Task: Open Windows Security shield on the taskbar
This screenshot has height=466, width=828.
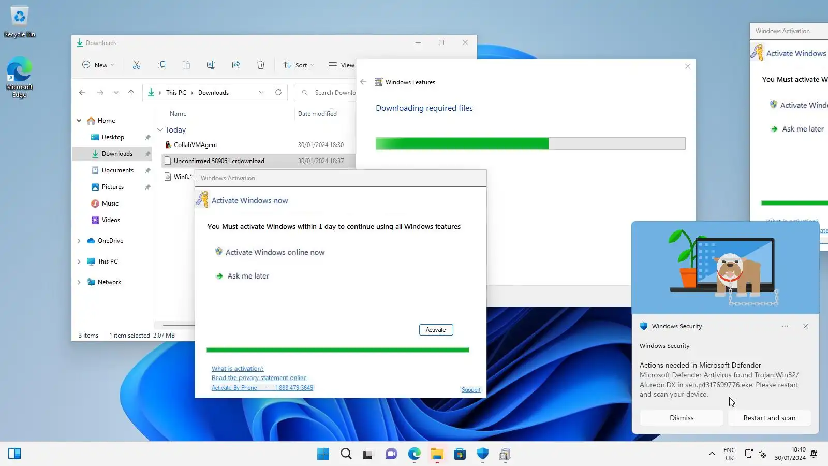Action: pyautogui.click(x=483, y=454)
